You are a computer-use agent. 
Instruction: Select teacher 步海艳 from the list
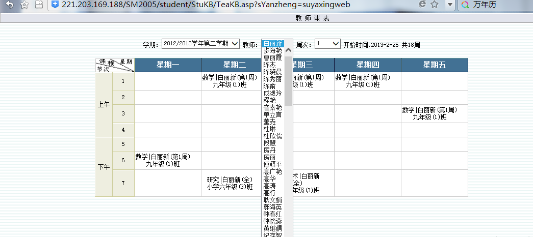coord(272,50)
